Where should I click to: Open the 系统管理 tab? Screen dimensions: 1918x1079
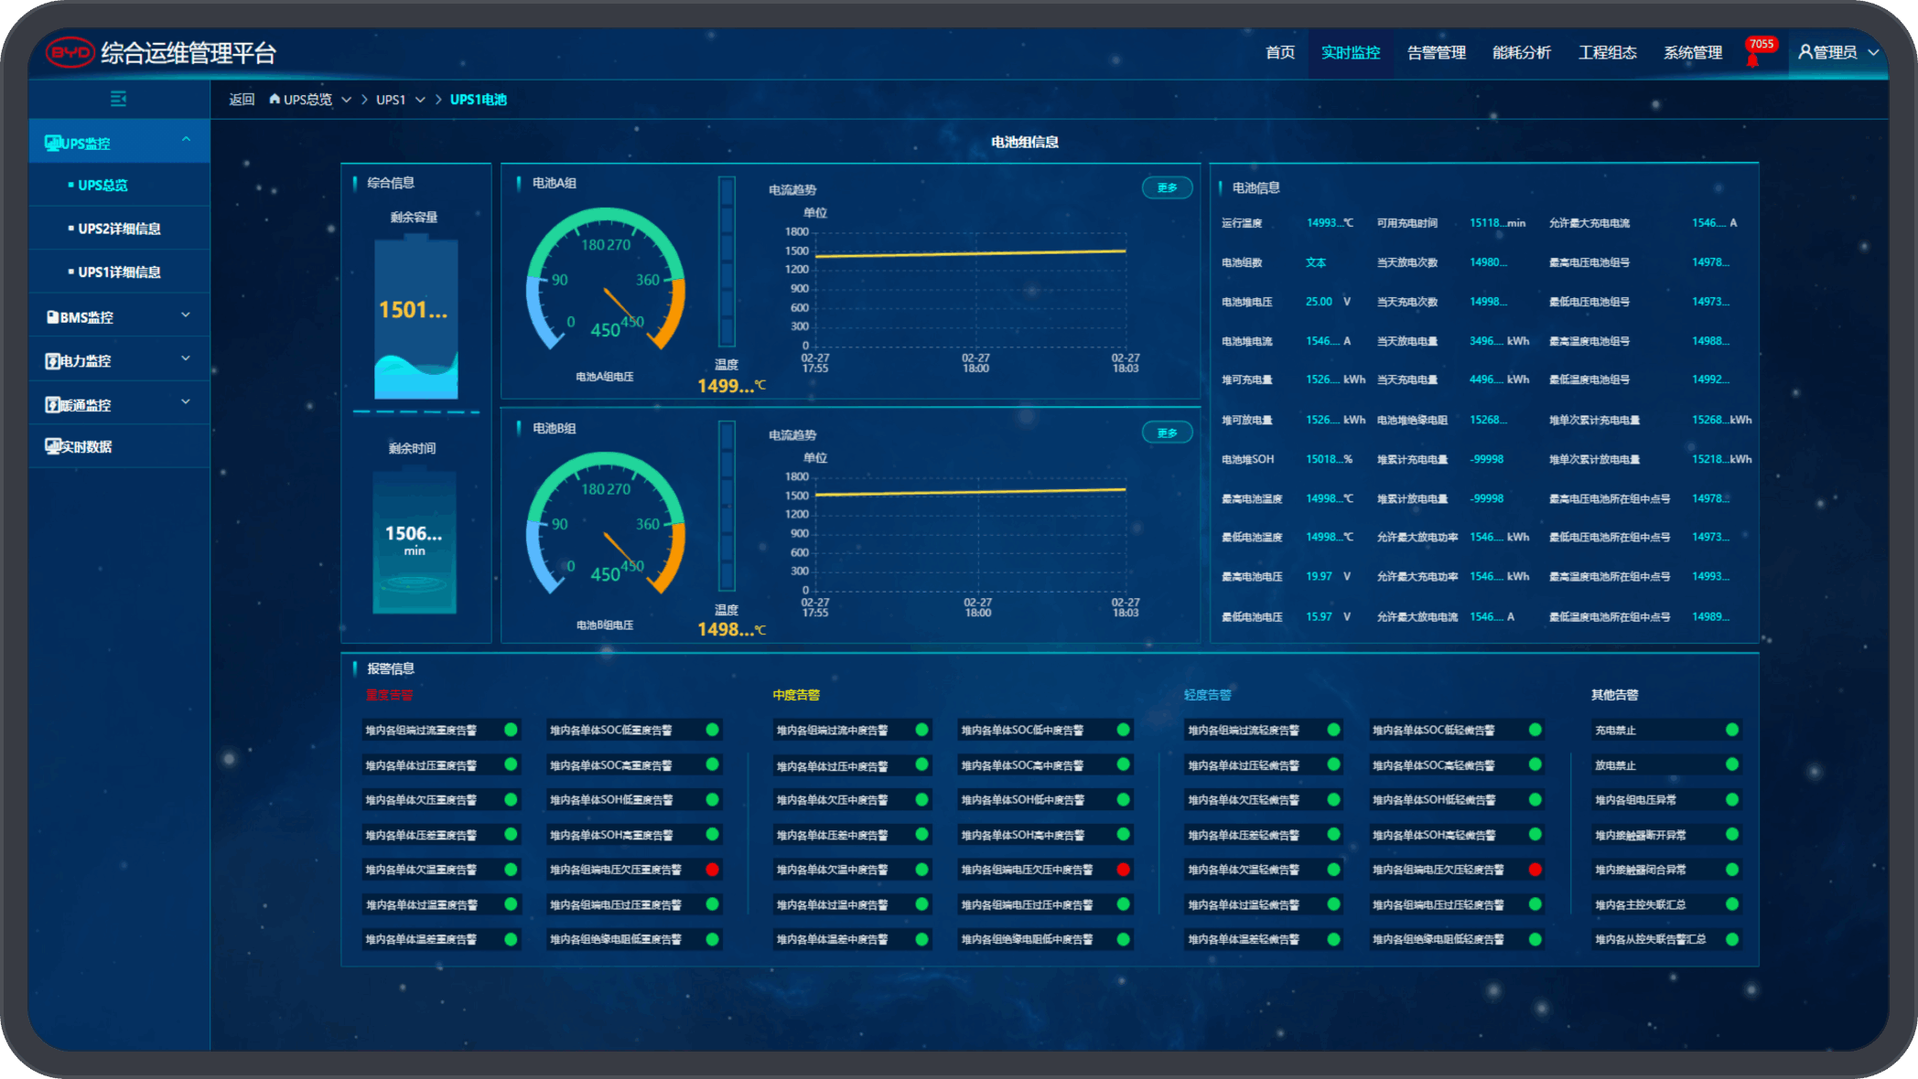point(1693,53)
